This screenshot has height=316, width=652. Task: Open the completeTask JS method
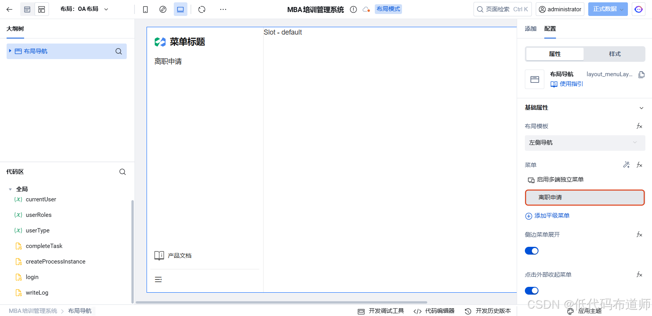click(x=44, y=246)
